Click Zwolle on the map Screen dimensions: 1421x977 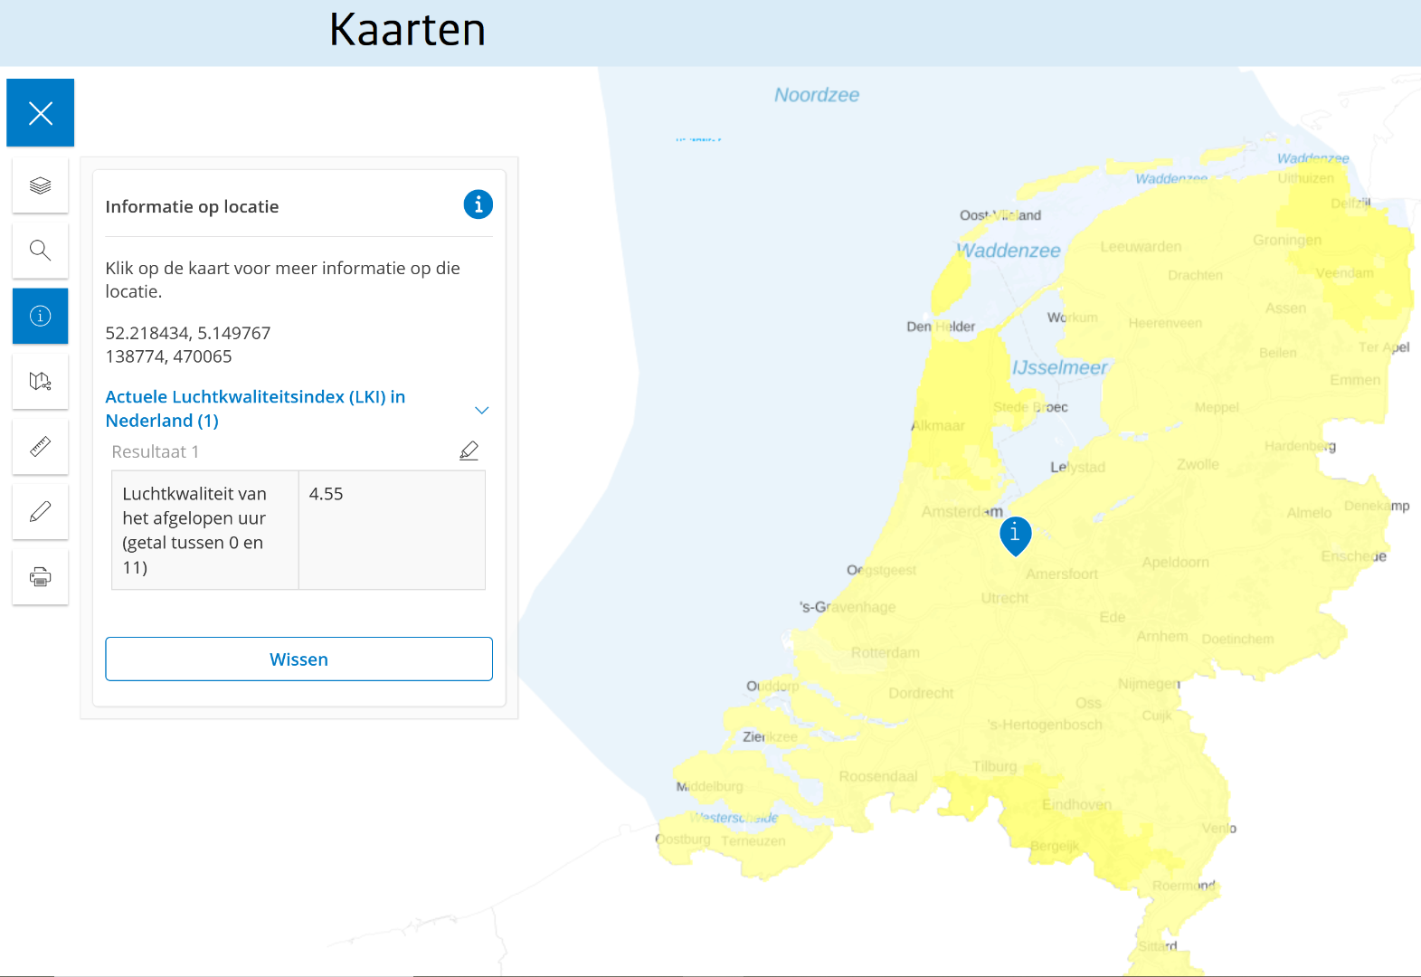tap(1198, 464)
